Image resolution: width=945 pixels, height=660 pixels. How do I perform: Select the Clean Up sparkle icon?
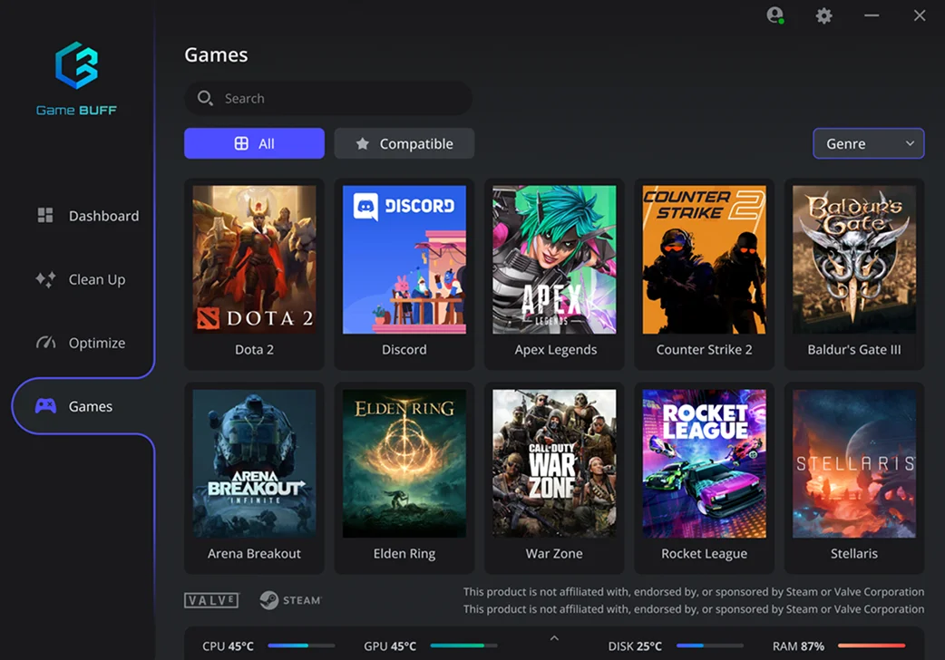pos(45,279)
